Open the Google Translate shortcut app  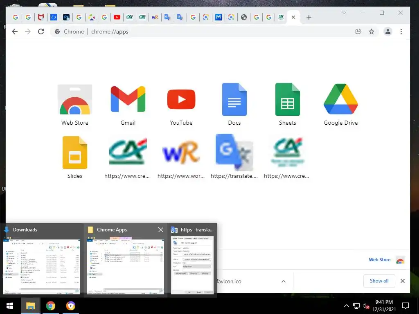(234, 157)
